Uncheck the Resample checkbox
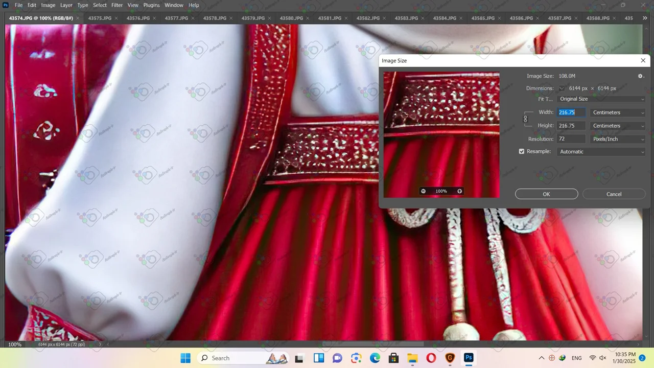This screenshot has height=368, width=654. pos(522,152)
